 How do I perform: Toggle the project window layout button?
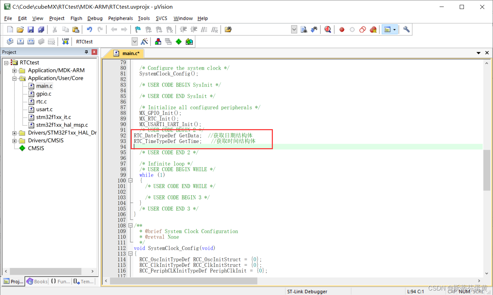click(388, 29)
